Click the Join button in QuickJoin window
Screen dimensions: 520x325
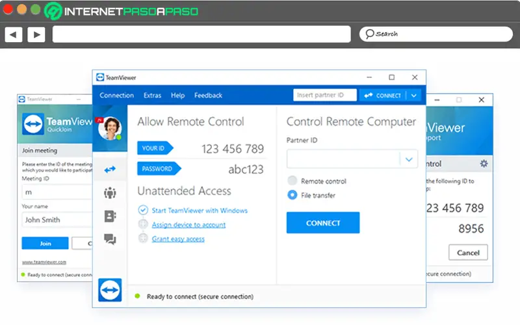(x=45, y=243)
